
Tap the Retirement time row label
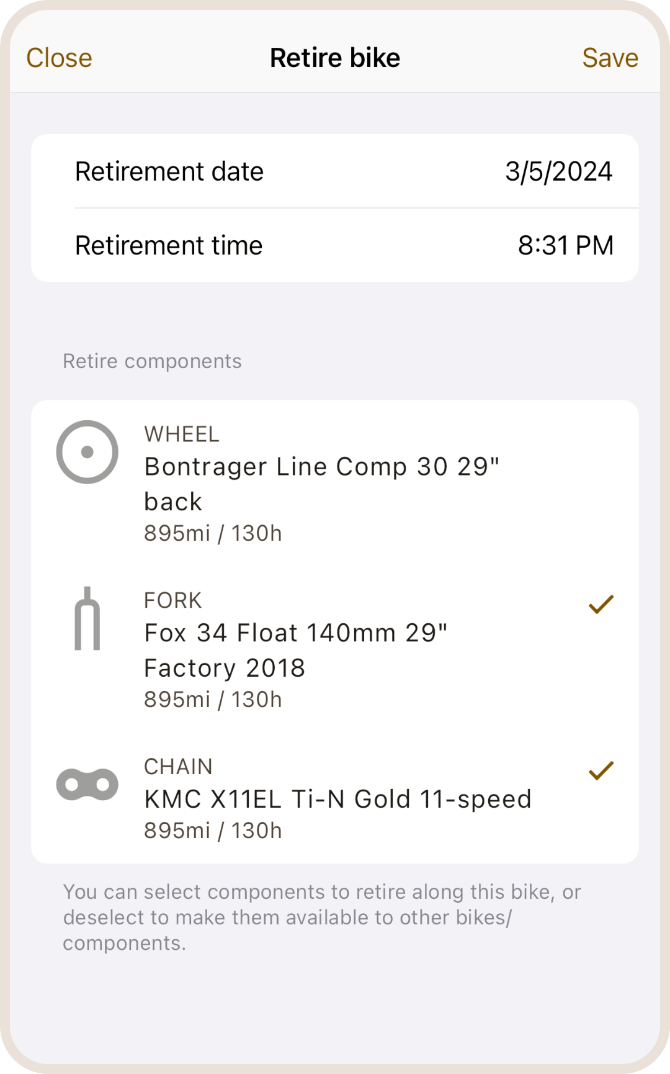169,246
